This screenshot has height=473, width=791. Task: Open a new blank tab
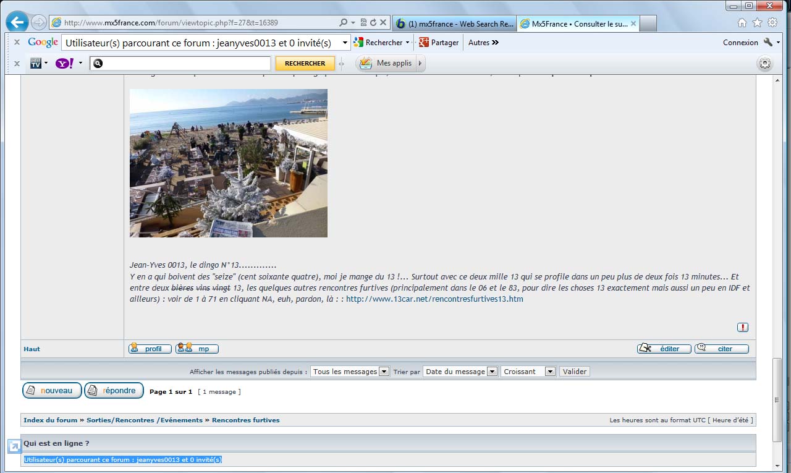coord(648,23)
